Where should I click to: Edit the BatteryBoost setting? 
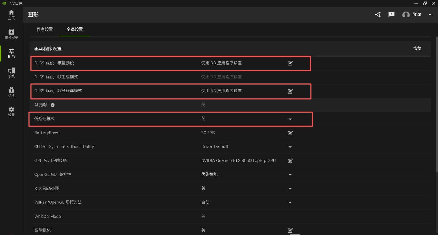point(290,133)
